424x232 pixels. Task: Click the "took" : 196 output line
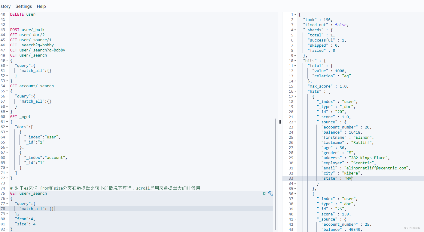click(x=318, y=20)
